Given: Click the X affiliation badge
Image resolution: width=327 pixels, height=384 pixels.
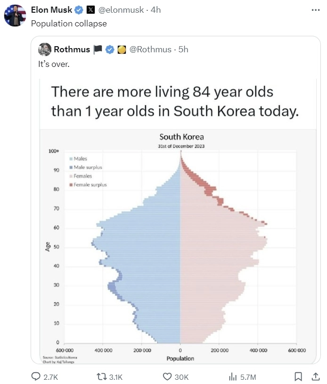Looking at the screenshot, I should click(x=90, y=10).
